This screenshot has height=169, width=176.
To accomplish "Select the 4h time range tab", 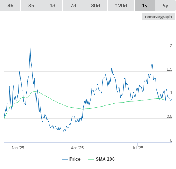I will tap(10, 6).
